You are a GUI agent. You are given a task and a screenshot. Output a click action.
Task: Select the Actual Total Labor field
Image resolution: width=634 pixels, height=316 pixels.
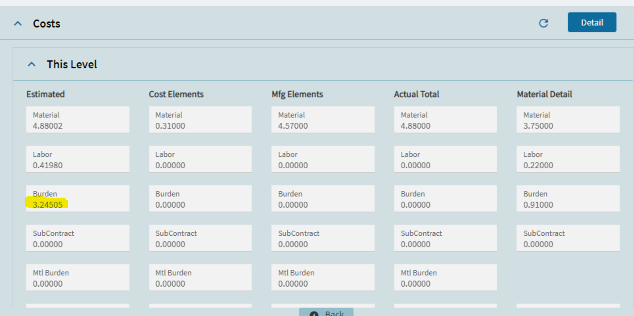[x=446, y=159]
